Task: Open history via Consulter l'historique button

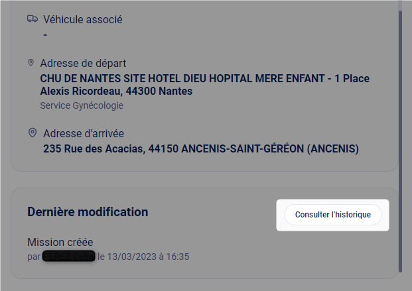Action: point(332,215)
